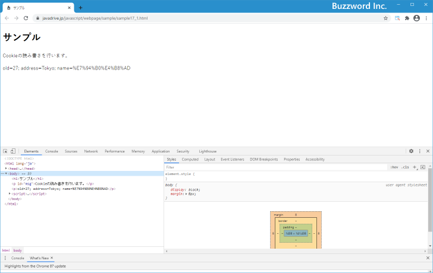Open the Application panel tab

tap(161, 151)
